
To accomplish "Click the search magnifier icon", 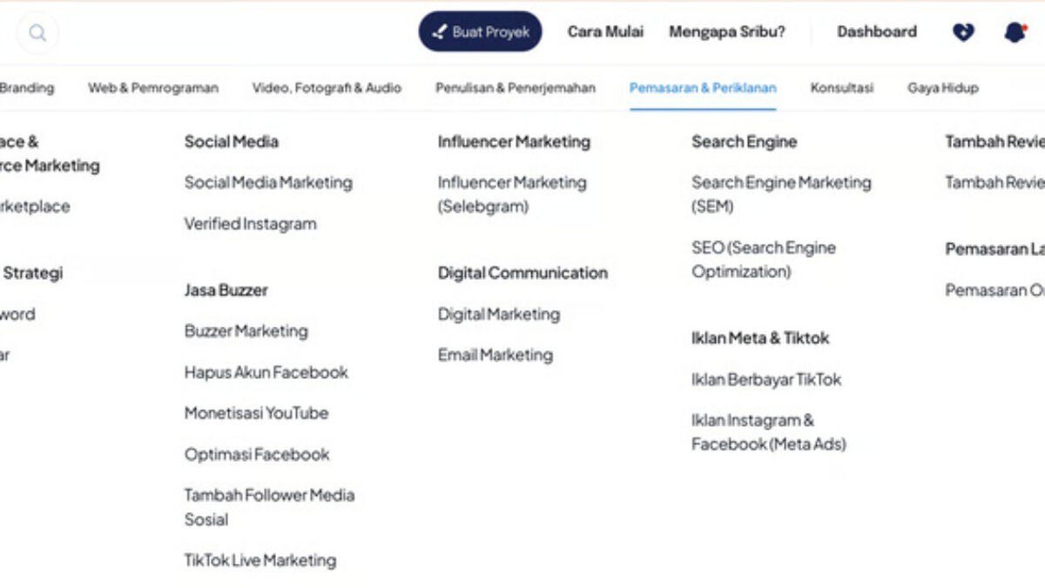I will (37, 33).
